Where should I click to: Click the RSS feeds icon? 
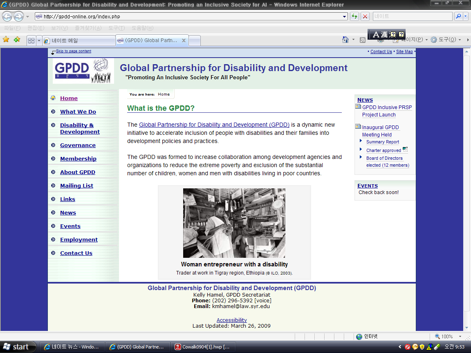pos(363,40)
